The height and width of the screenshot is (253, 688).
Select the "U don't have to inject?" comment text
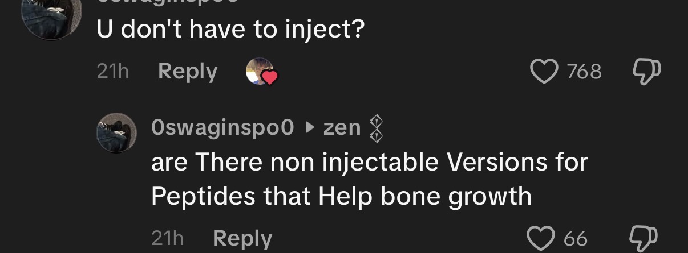click(x=229, y=31)
